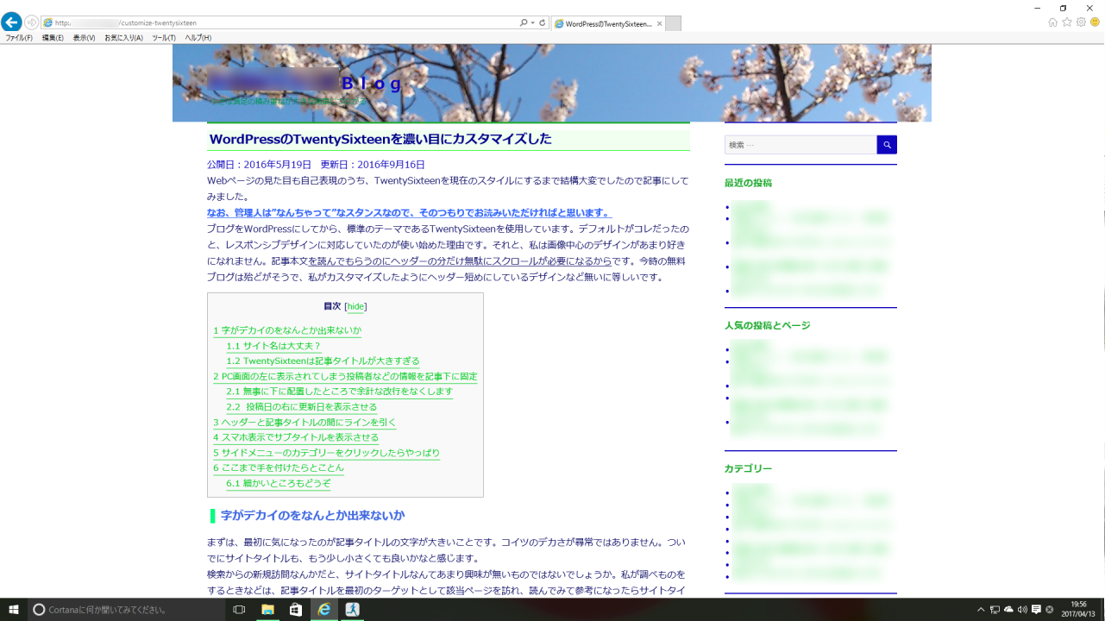The image size is (1105, 621).
Task: Switch to Internet Explorer on the taskbar
Action: (324, 609)
